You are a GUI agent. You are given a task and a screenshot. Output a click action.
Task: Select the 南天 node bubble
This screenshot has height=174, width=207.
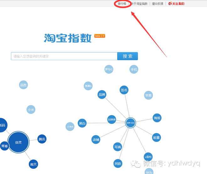click(33, 164)
